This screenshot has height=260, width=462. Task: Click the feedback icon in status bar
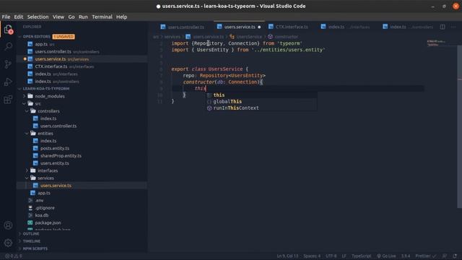tap(445, 256)
